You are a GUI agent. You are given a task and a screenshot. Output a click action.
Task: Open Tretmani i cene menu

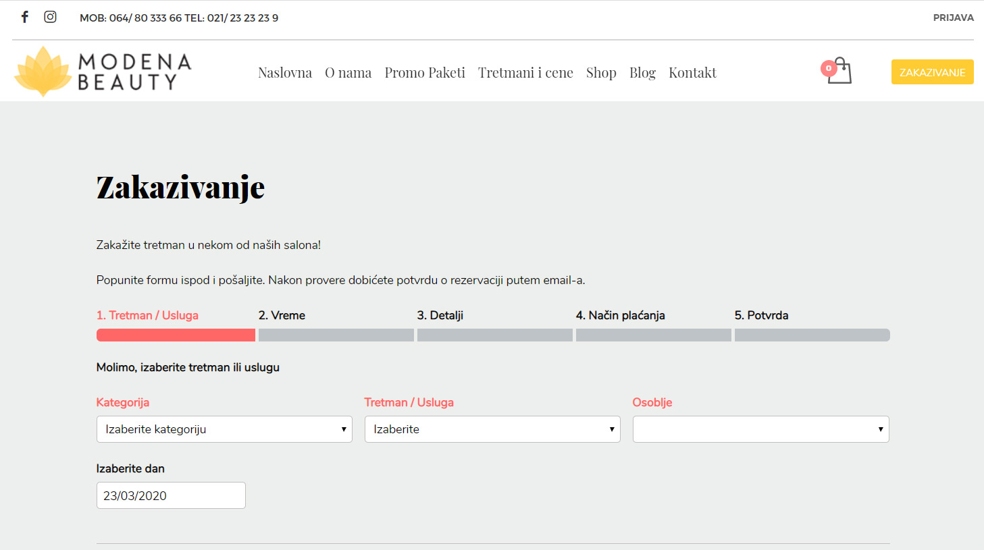[x=525, y=73]
